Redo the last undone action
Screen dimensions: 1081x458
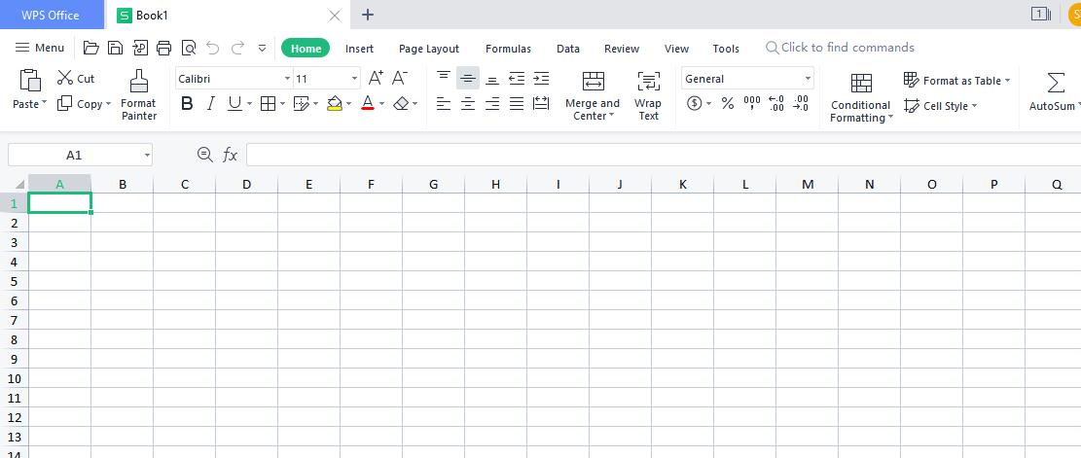[x=237, y=48]
